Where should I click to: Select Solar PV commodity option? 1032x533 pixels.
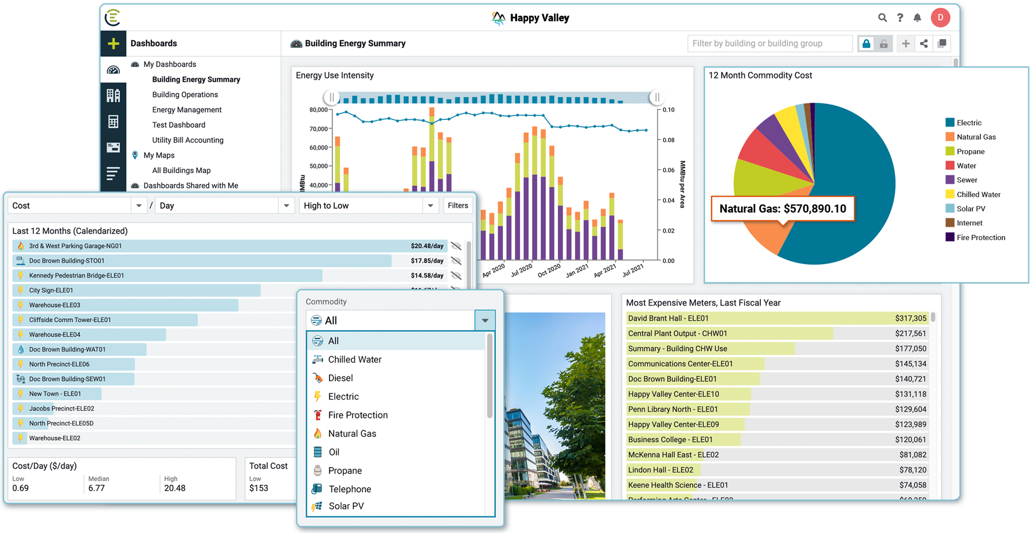click(x=396, y=507)
